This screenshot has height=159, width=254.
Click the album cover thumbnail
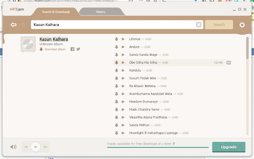[28, 44]
